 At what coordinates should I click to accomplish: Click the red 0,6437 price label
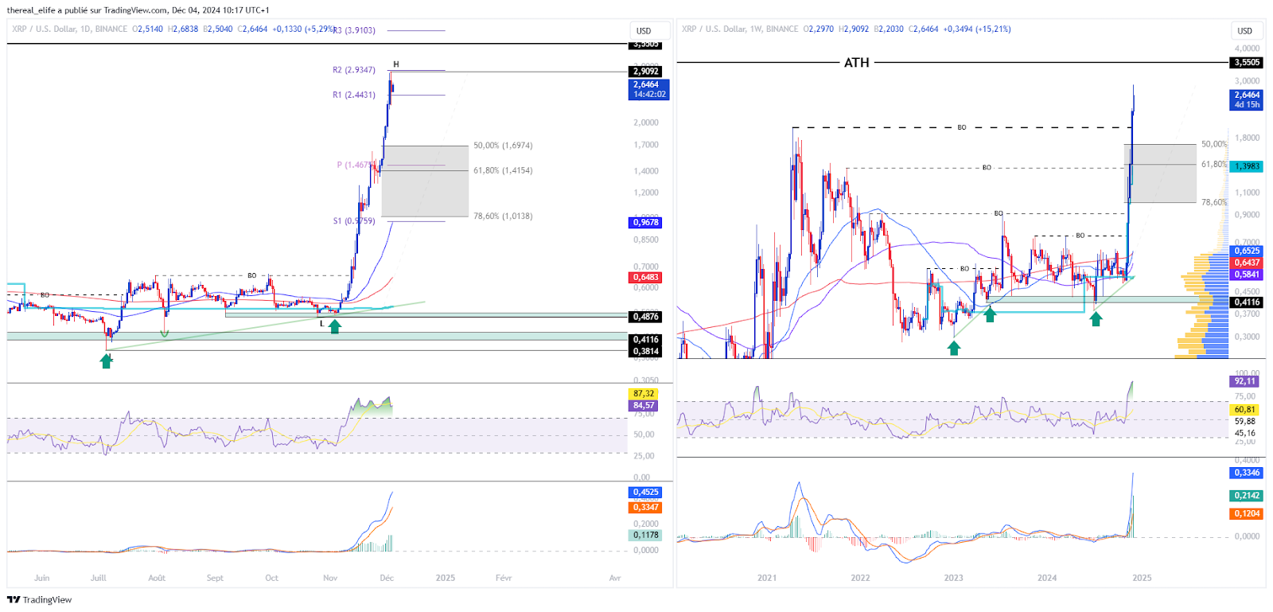pos(1247,263)
